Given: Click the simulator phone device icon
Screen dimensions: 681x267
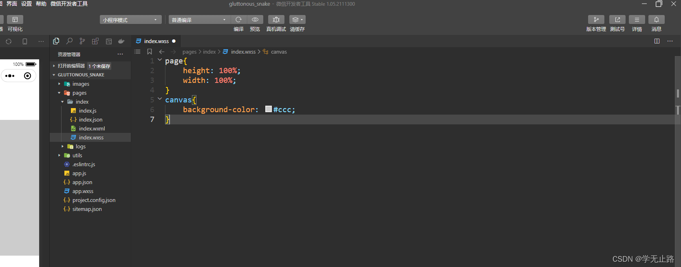Looking at the screenshot, I should [x=25, y=41].
